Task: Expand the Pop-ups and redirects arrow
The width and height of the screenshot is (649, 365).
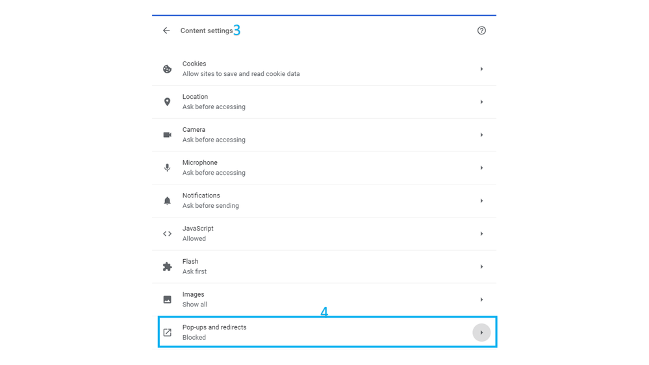Action: coord(481,333)
